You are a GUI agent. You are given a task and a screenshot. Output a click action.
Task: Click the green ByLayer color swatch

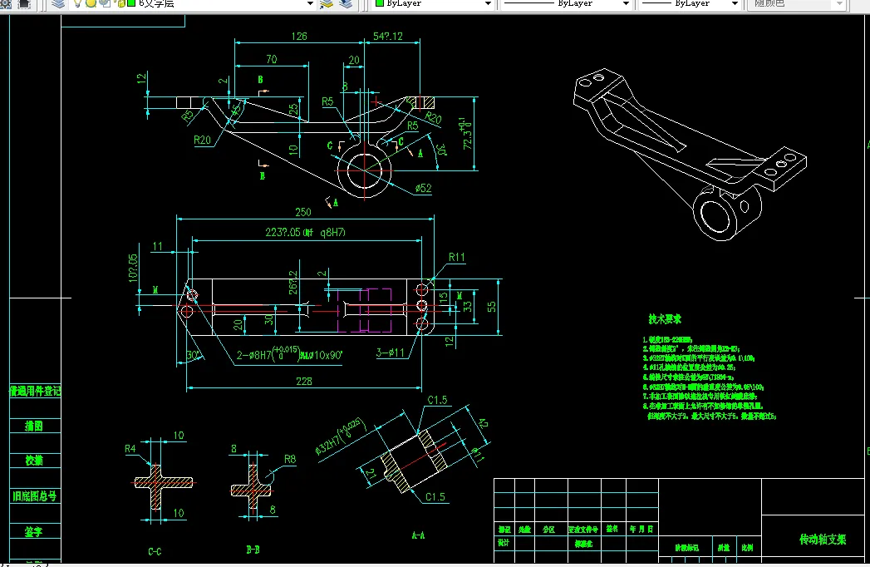tap(380, 3)
